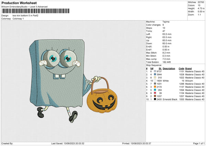Click the pink-red swatch in stop 8
The height and width of the screenshot is (146, 206).
(155, 93)
